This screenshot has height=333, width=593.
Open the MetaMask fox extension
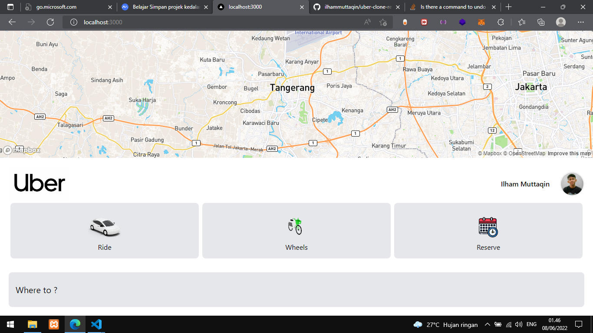(481, 22)
